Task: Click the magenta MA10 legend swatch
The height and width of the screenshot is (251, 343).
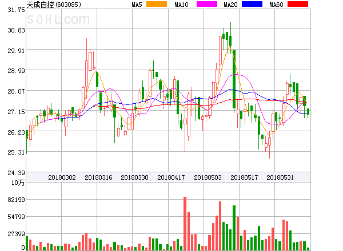Action: [x=207, y=4]
